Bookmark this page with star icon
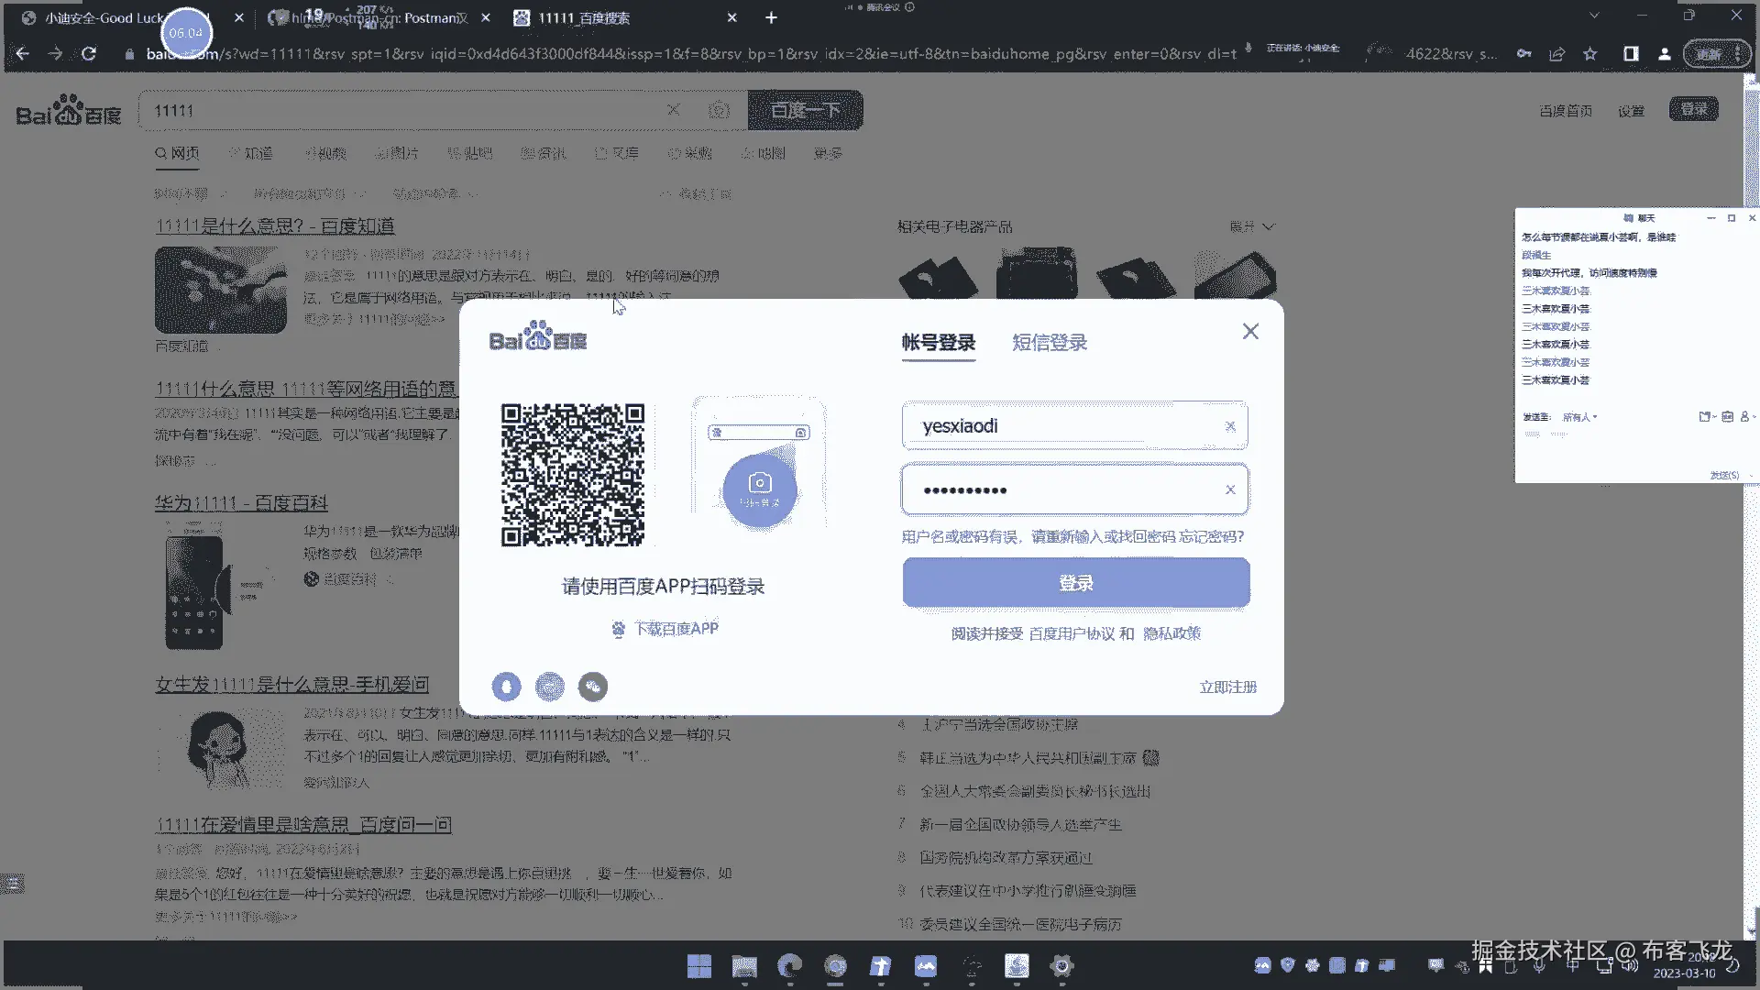The width and height of the screenshot is (1760, 990). 1590,54
